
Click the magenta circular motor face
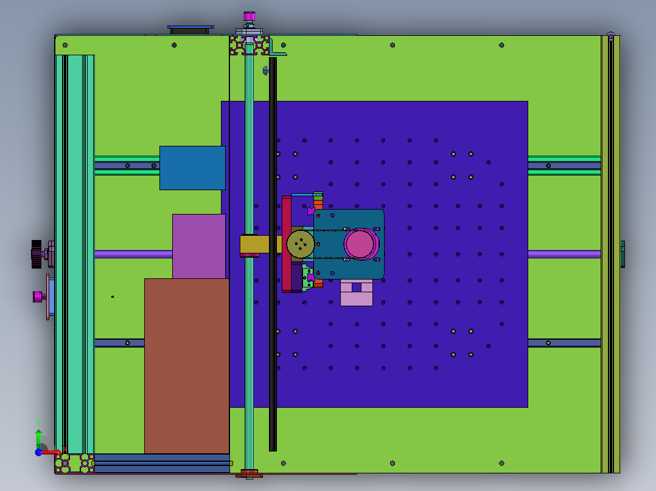(x=359, y=244)
